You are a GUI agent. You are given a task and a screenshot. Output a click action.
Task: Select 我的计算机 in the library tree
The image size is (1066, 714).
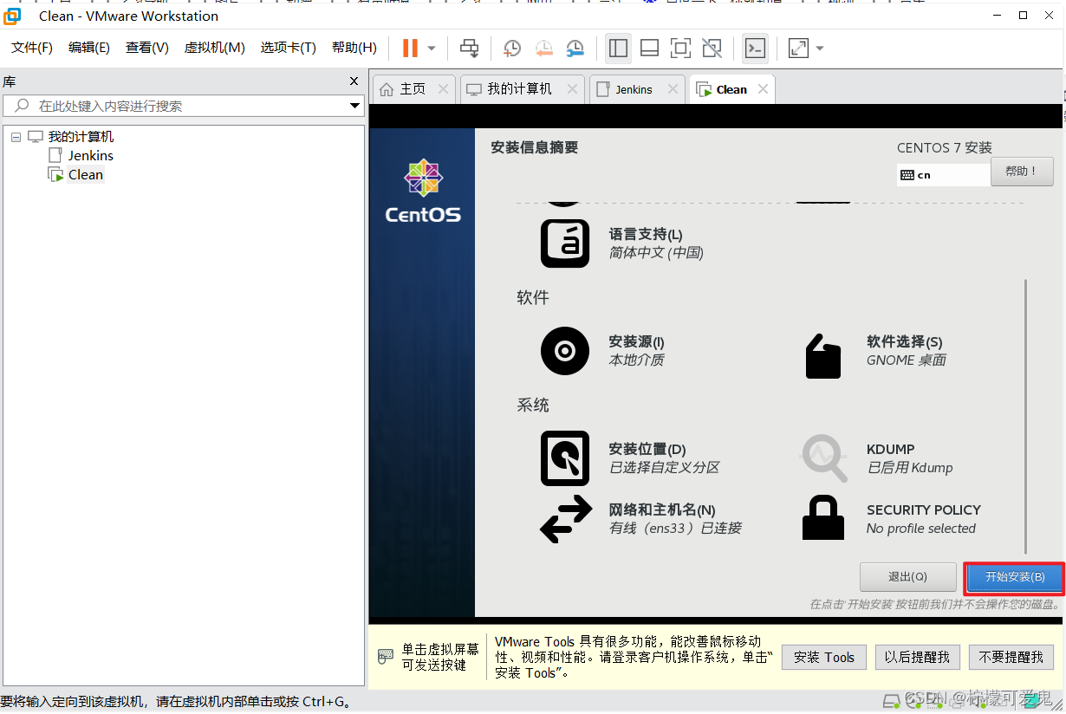point(81,137)
